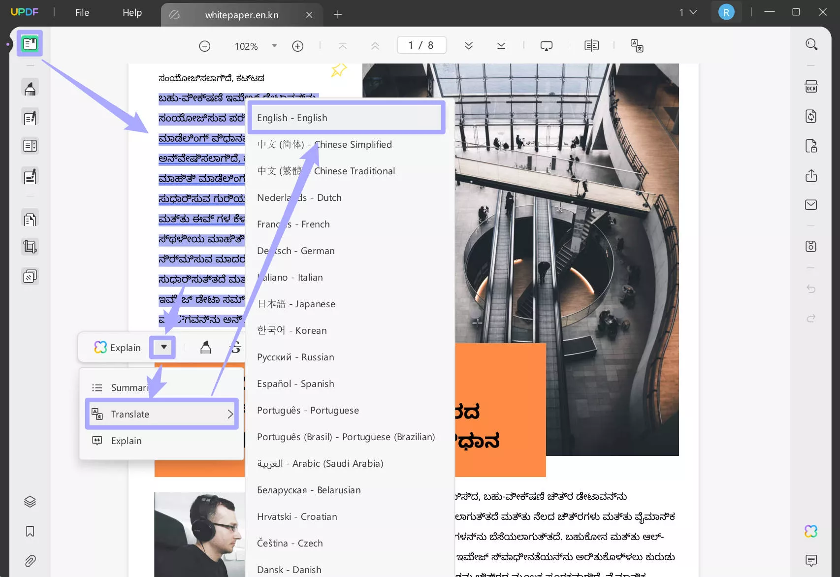Open the Convert PDF tool
The width and height of the screenshot is (840, 577).
(x=811, y=116)
